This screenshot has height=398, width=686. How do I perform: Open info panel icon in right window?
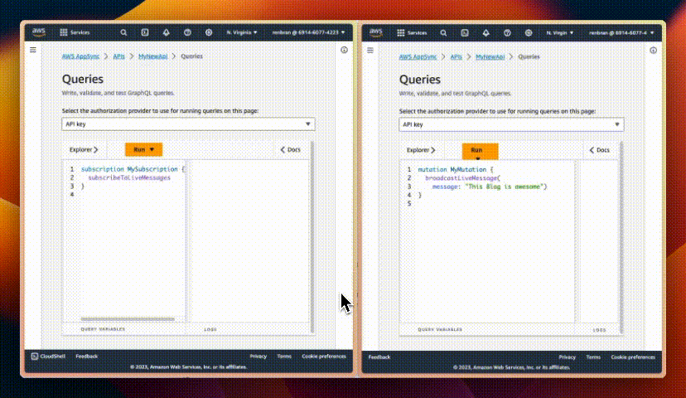tap(653, 51)
